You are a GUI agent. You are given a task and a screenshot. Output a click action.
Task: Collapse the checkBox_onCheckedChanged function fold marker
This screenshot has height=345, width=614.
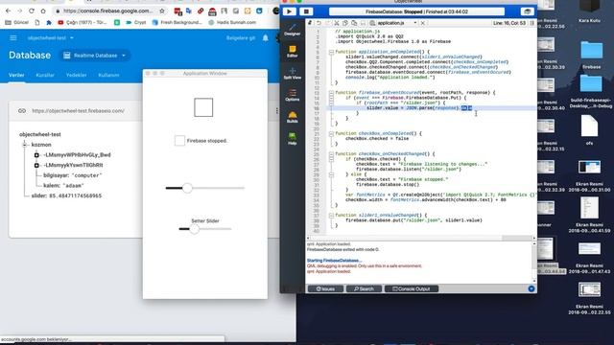click(331, 153)
